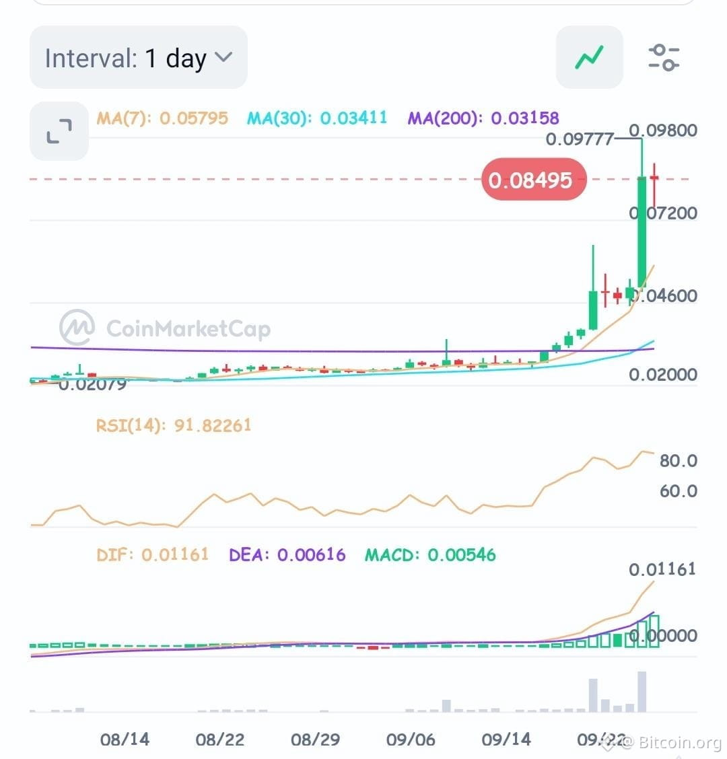
Task: Switch to line chart view icon
Action: click(589, 57)
